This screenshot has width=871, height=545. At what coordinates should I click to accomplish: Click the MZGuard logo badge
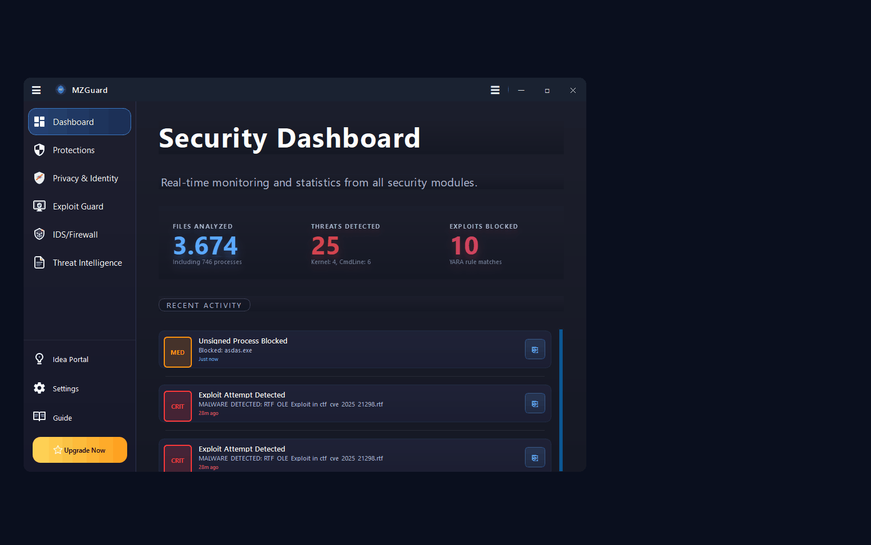pos(60,90)
